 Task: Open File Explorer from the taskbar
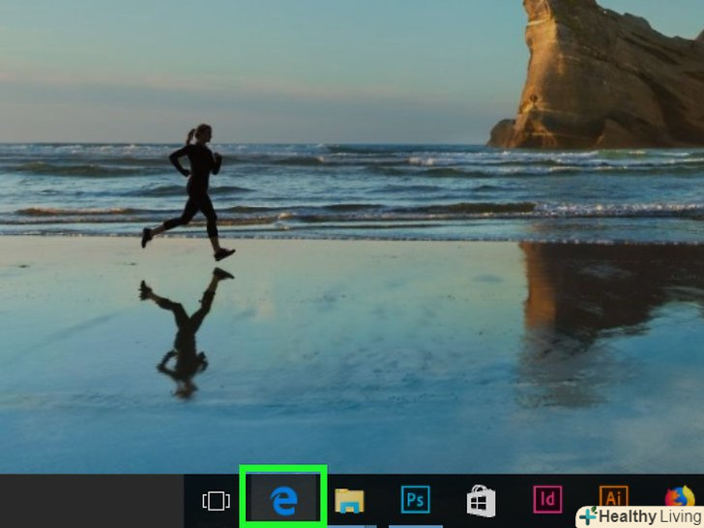[349, 500]
